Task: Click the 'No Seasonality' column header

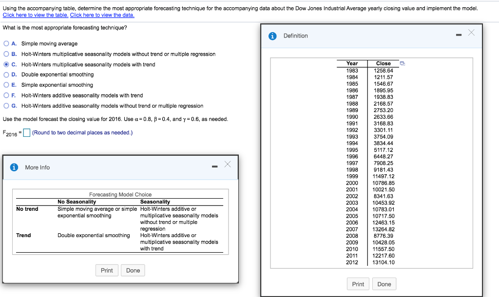Action: pos(77,202)
